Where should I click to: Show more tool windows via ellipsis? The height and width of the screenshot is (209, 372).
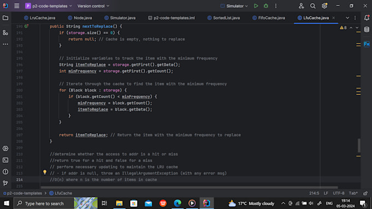(5, 44)
